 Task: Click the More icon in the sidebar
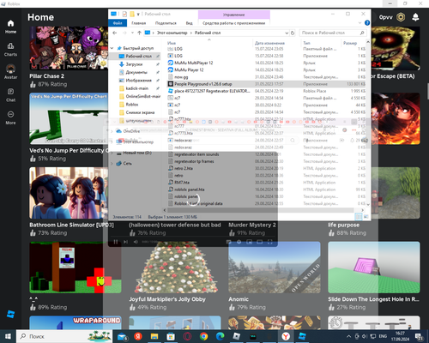click(10, 117)
